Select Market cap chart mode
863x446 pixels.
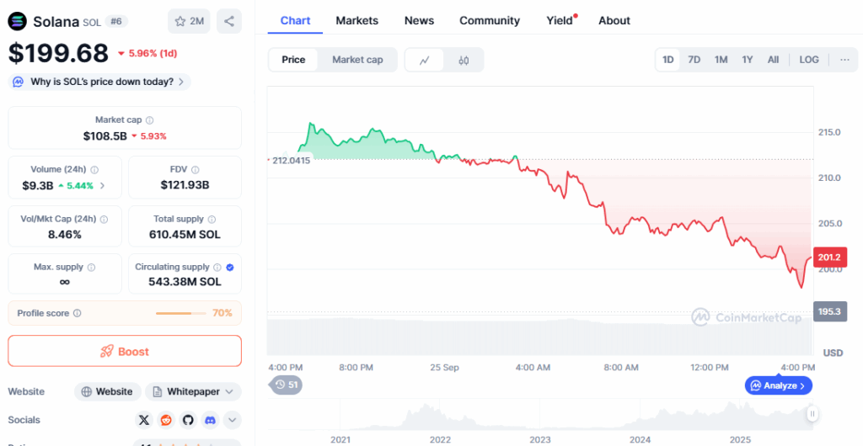click(x=357, y=60)
